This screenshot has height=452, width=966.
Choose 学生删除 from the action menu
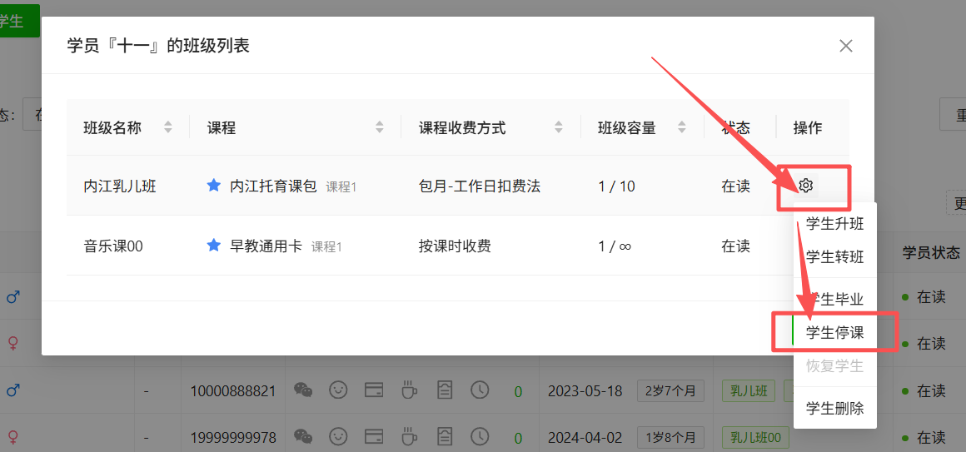pyautogui.click(x=834, y=408)
